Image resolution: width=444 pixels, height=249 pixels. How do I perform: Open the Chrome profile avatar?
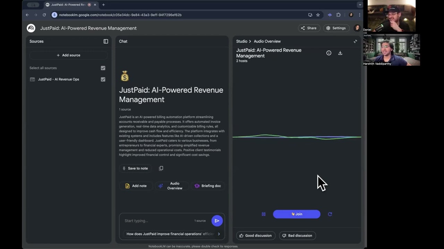pos(351,15)
